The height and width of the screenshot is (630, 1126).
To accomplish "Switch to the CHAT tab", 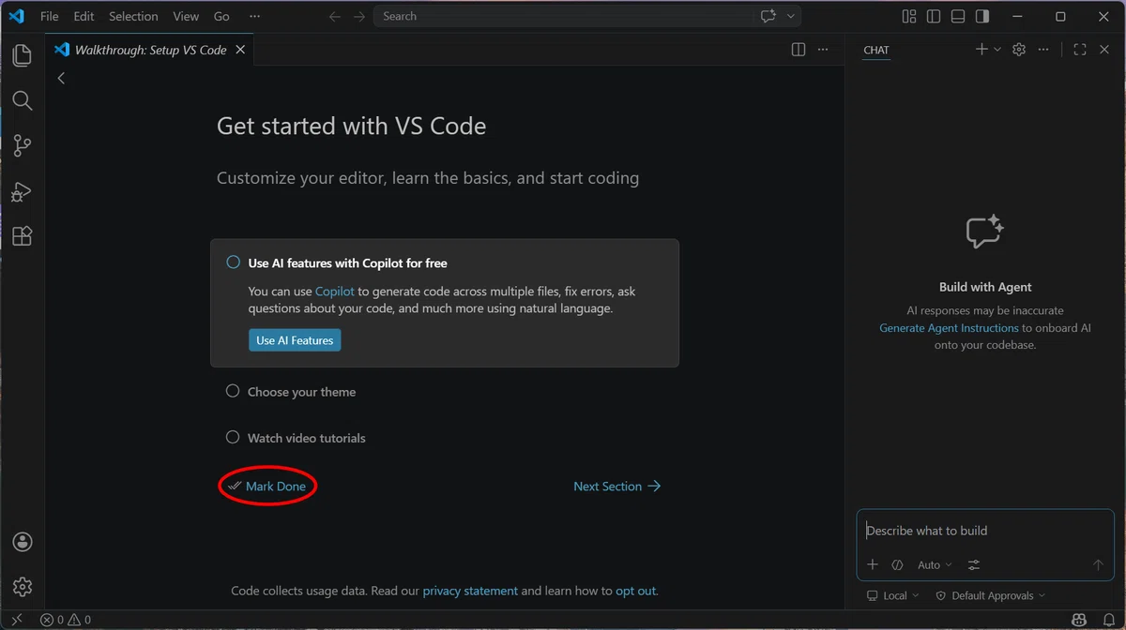I will 876,51.
